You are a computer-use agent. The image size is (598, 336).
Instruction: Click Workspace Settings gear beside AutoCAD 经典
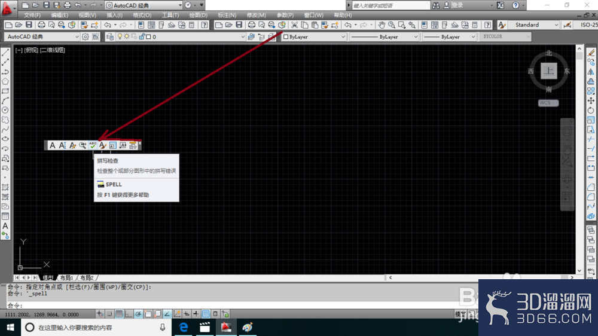(86, 36)
